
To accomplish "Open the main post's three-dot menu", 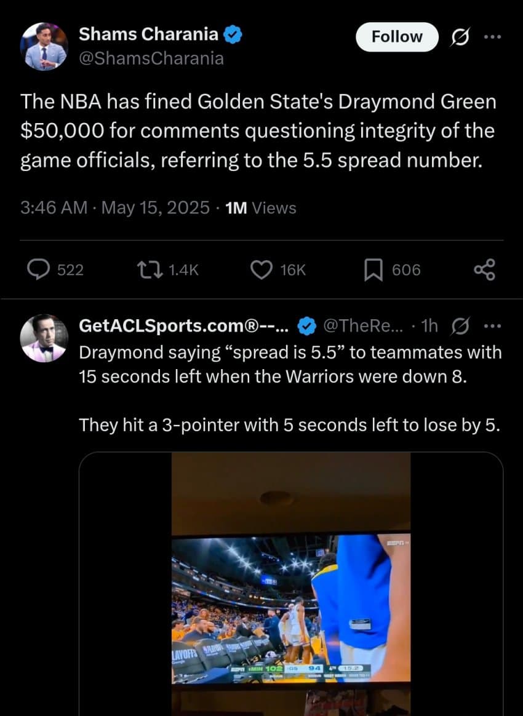I will pyautogui.click(x=493, y=37).
